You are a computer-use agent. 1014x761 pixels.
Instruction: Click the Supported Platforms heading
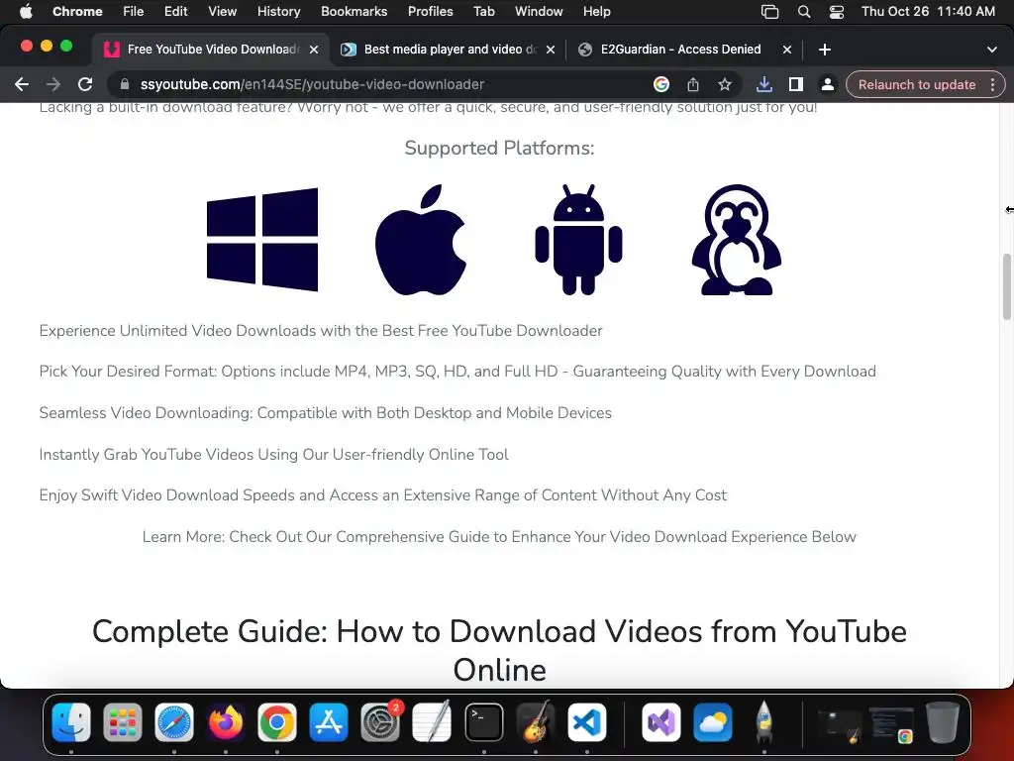[499, 149]
